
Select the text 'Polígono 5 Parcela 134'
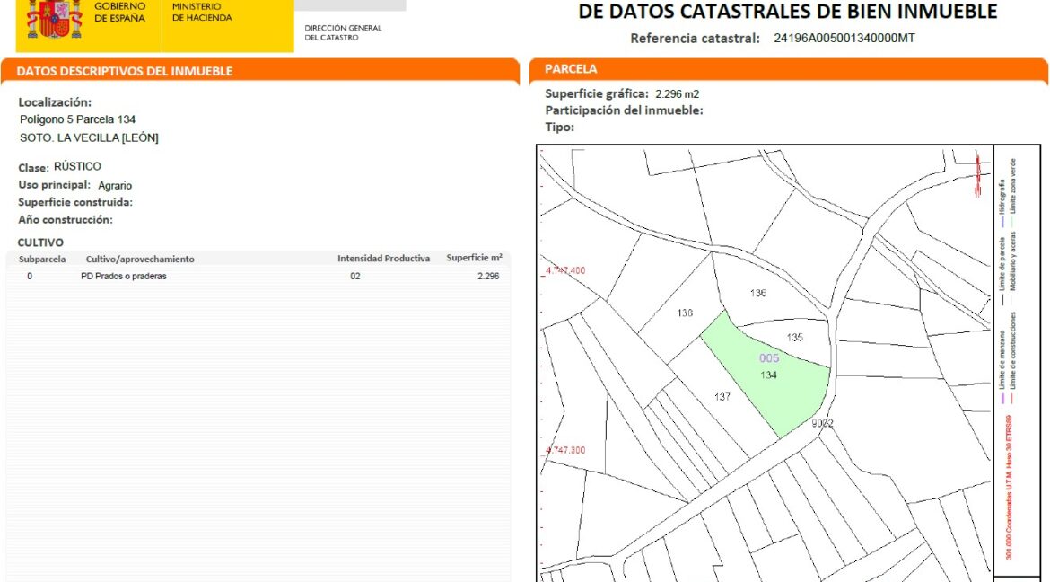[78, 120]
